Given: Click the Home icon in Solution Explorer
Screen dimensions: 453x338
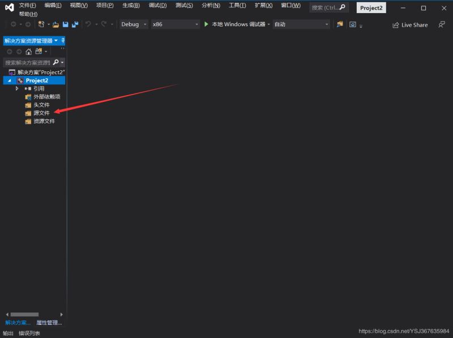Looking at the screenshot, I should click(x=28, y=52).
